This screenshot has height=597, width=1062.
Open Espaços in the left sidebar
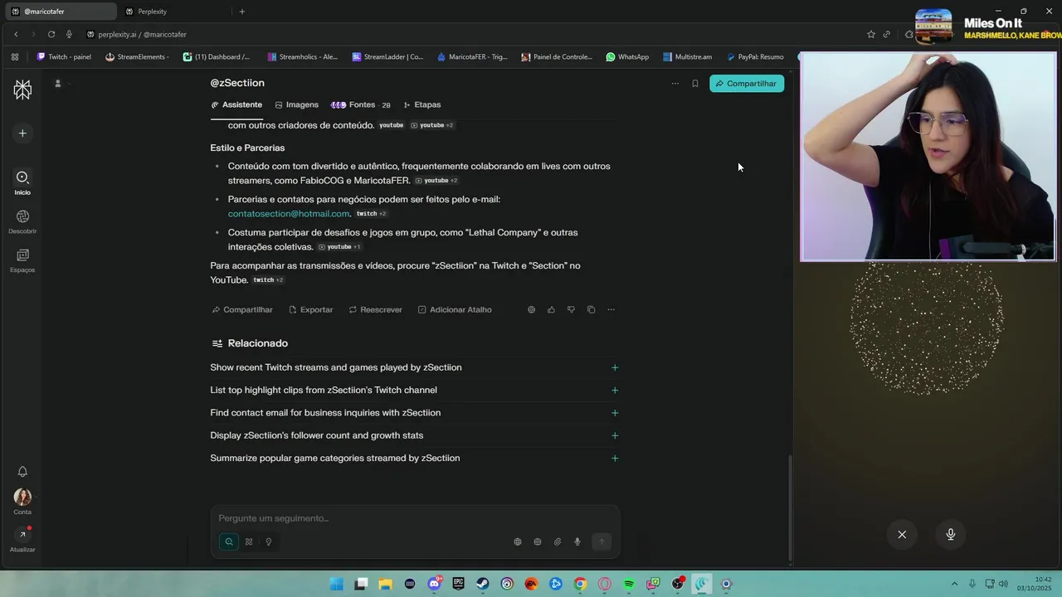coord(22,260)
